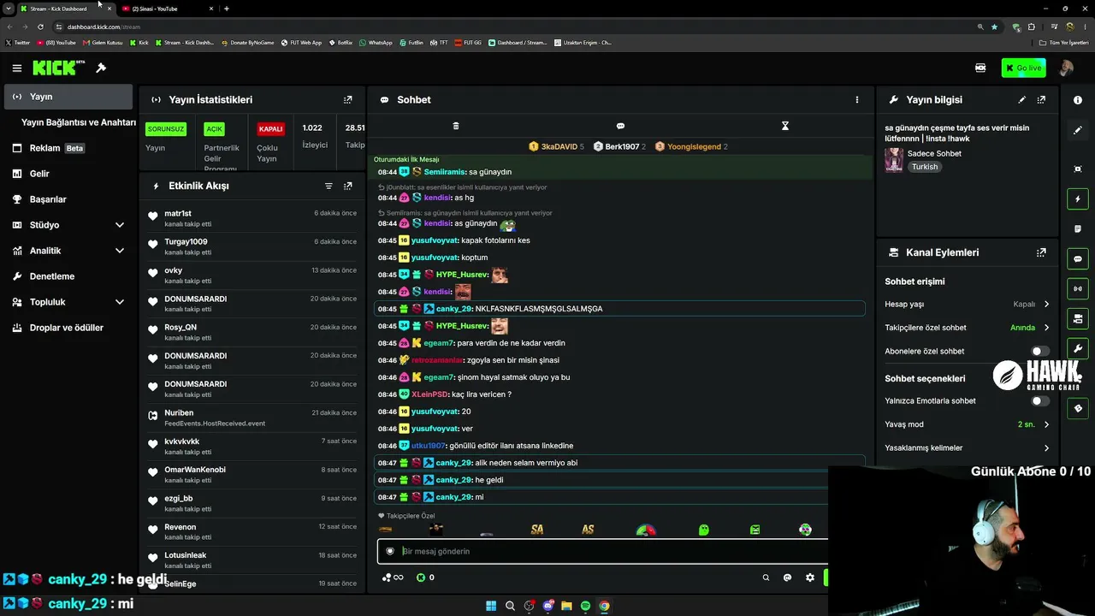Image resolution: width=1095 pixels, height=616 pixels.
Task: Click 3kaDAVID in top gifters row
Action: (x=556, y=146)
